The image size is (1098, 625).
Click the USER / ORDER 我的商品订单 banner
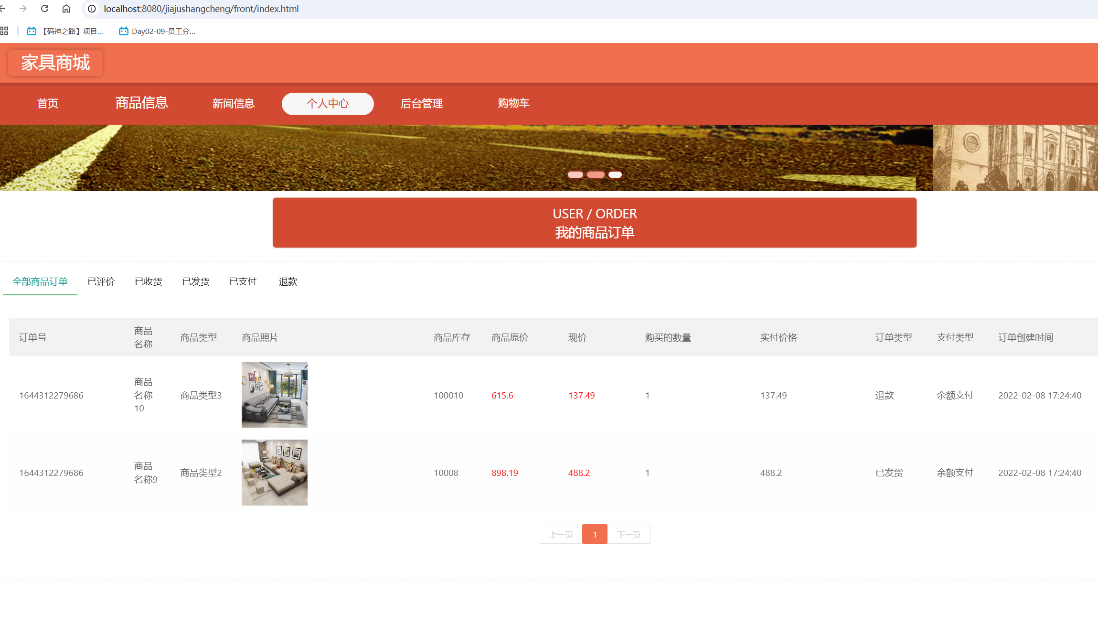tap(595, 223)
